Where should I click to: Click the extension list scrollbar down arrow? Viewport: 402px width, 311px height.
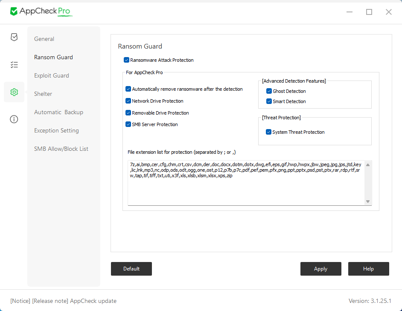tap(368, 202)
